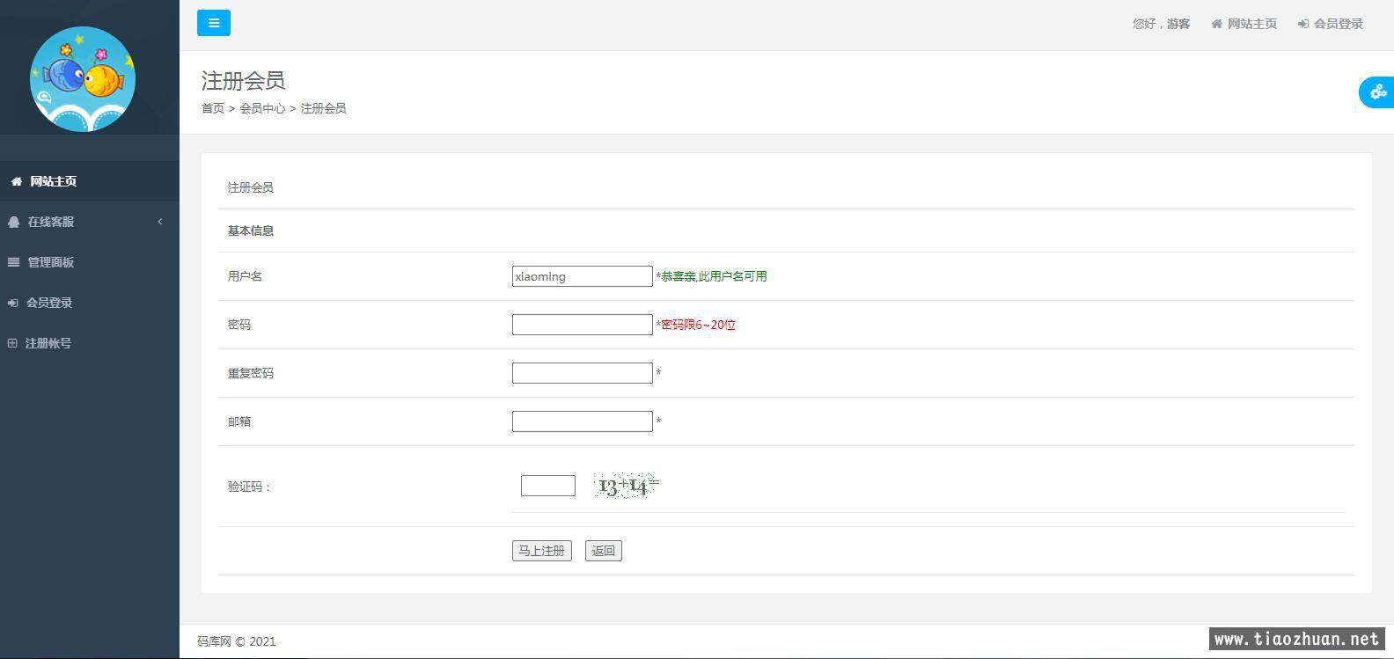This screenshot has width=1394, height=659.
Task: Click the home icon in the top header
Action: coord(1216,24)
